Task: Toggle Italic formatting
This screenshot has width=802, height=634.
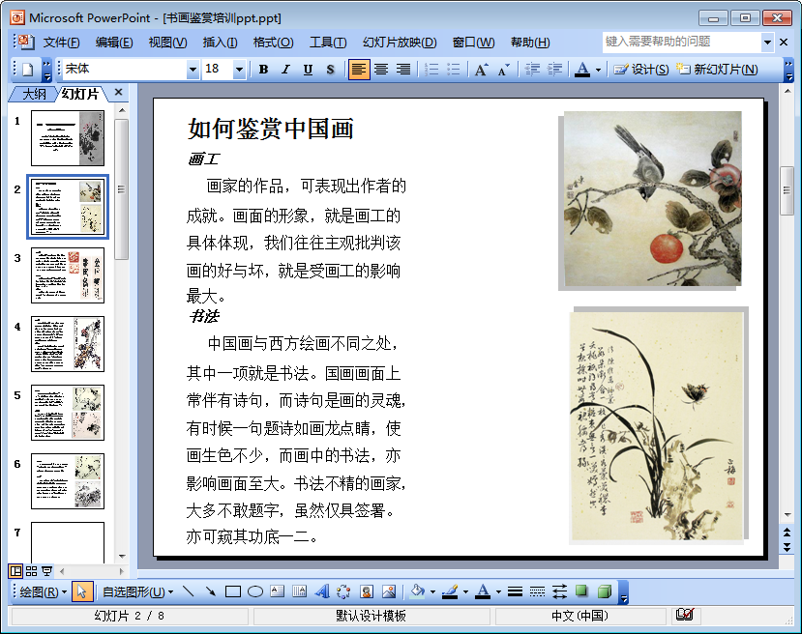Action: coord(285,69)
